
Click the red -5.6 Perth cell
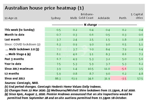pyautogui.click(x=119, y=69)
